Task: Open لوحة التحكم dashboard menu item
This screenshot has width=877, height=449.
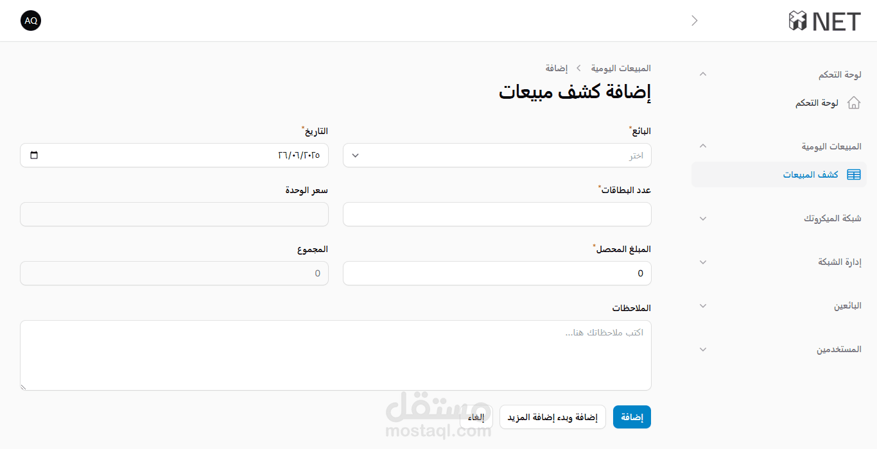Action: 779,103
